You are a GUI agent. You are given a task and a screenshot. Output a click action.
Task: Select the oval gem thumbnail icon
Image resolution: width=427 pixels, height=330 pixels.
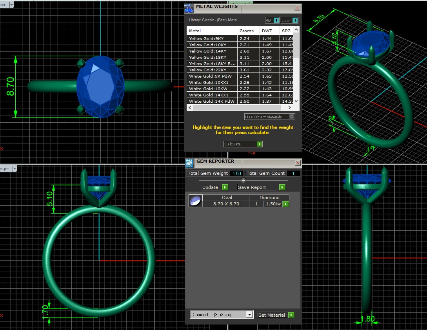tap(195, 201)
